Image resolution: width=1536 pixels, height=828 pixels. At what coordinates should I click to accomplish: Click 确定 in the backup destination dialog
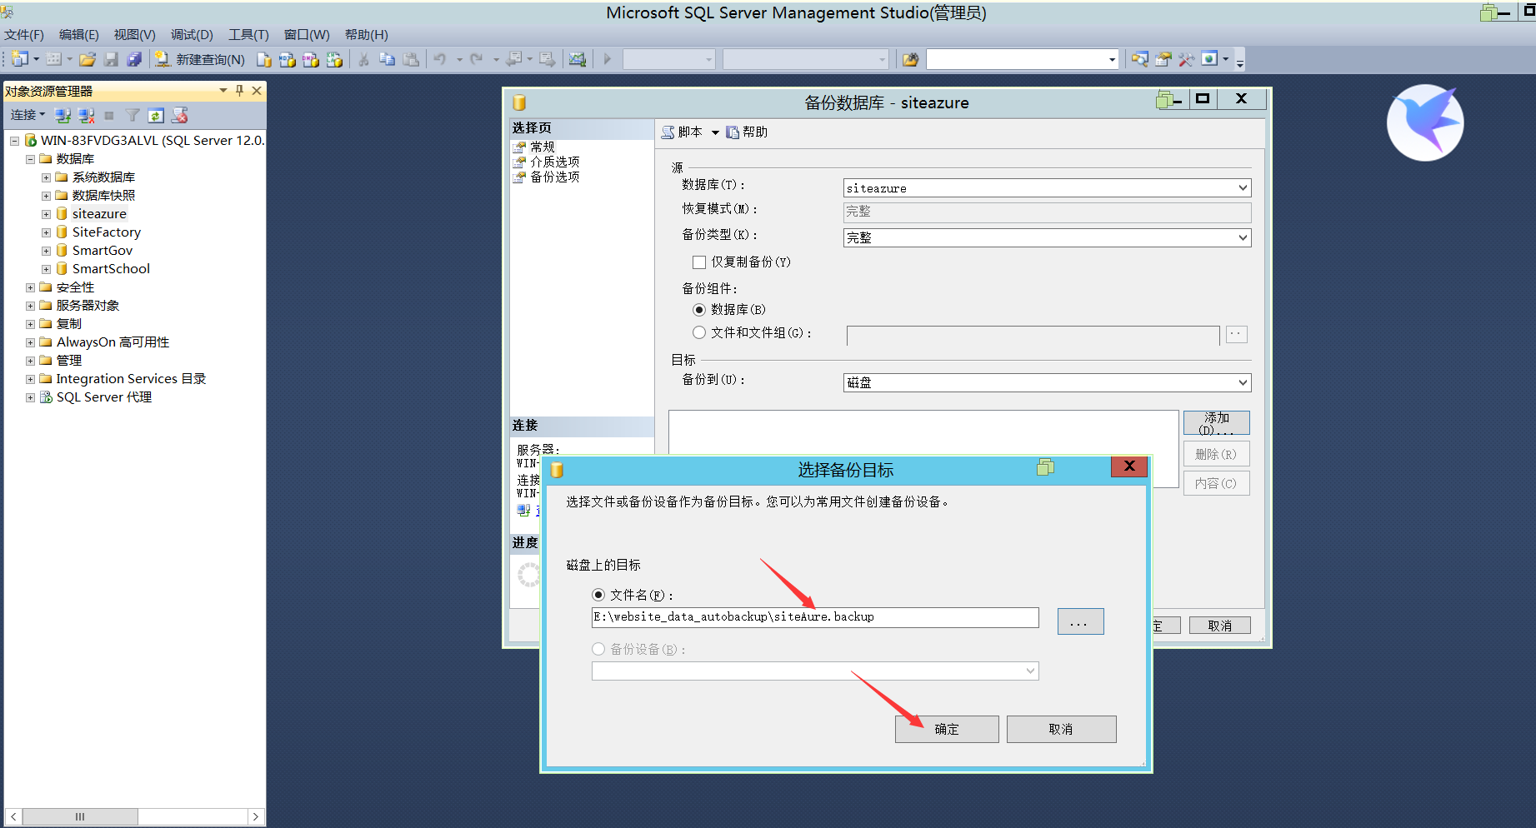coord(947,728)
